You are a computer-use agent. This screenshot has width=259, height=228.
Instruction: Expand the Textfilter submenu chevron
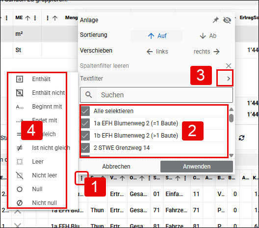(x=229, y=79)
